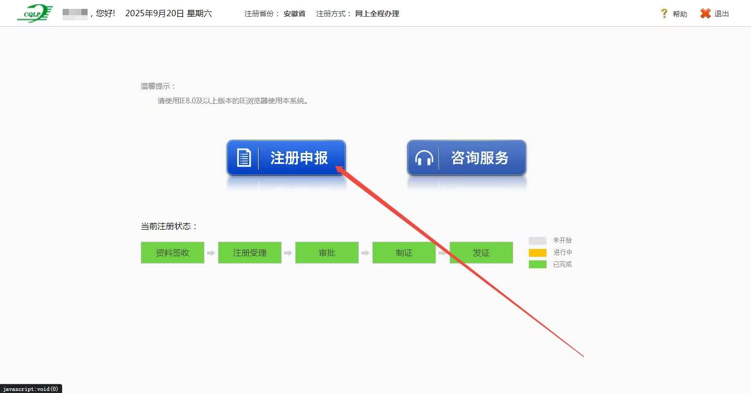751x393 pixels.
Task: Click the 注册省份 label
Action: [x=262, y=14]
